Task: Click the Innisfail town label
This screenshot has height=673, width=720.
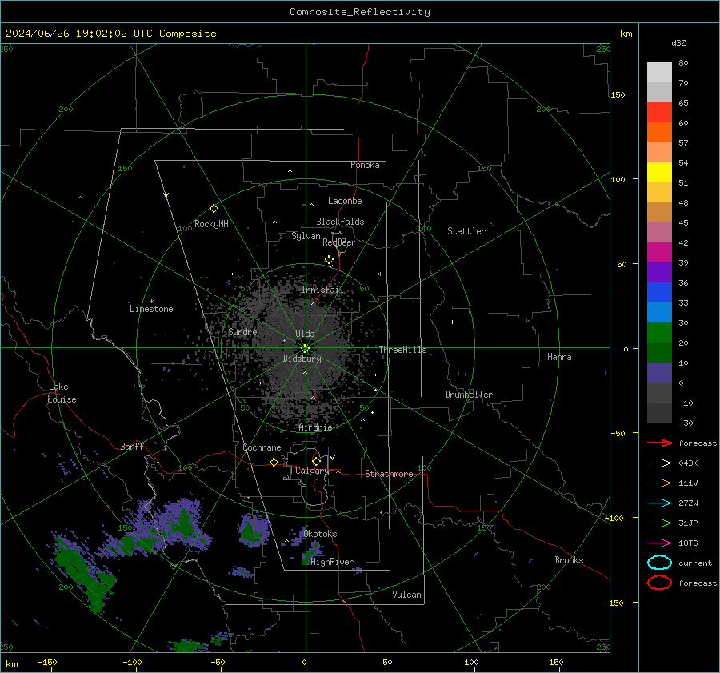Action: click(322, 290)
